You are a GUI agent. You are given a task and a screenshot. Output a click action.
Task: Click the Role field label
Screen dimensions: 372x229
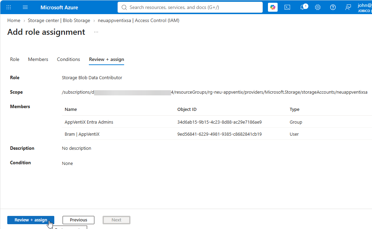(15, 77)
